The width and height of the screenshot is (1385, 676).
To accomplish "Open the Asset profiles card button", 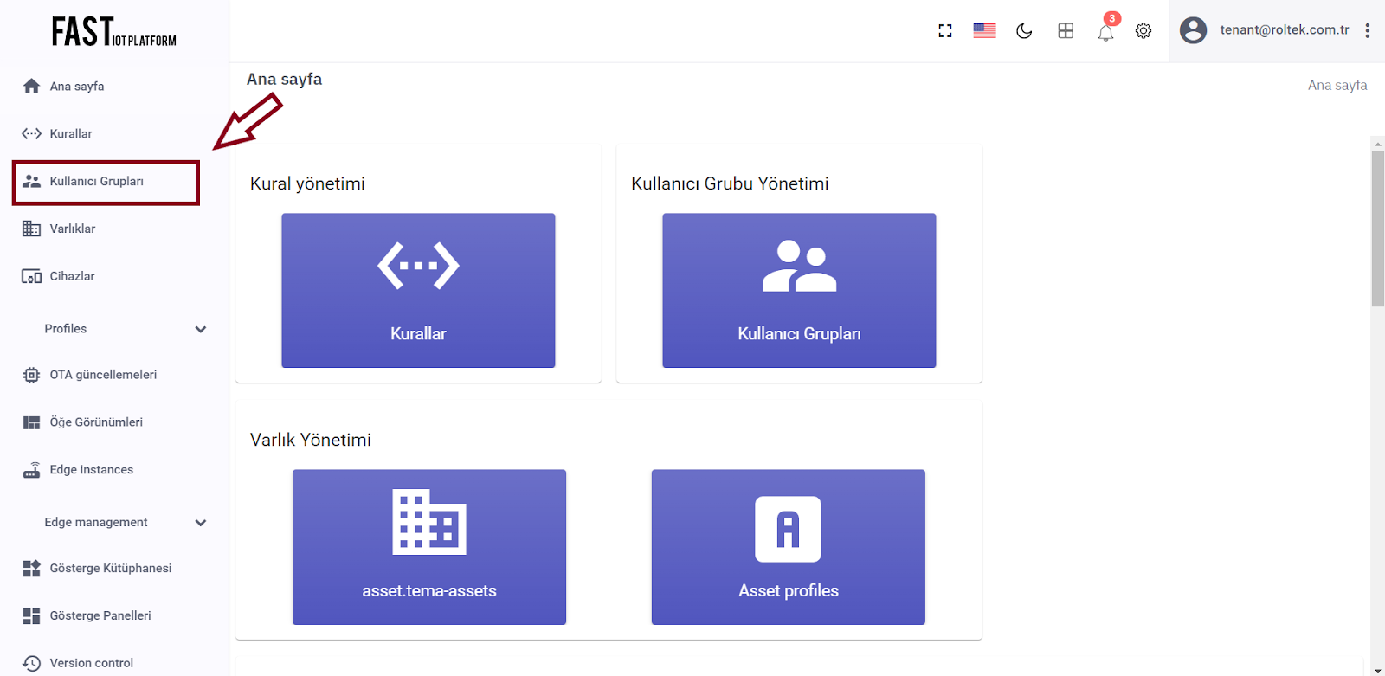I will (x=789, y=547).
